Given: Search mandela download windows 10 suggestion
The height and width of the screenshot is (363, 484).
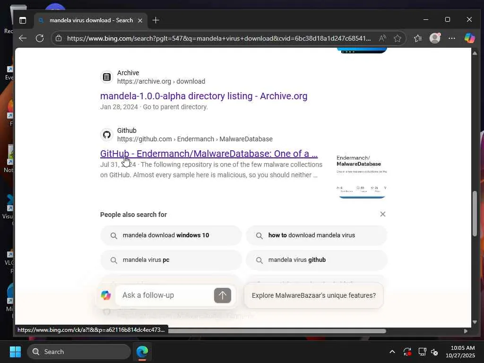Looking at the screenshot, I should 171,235.
